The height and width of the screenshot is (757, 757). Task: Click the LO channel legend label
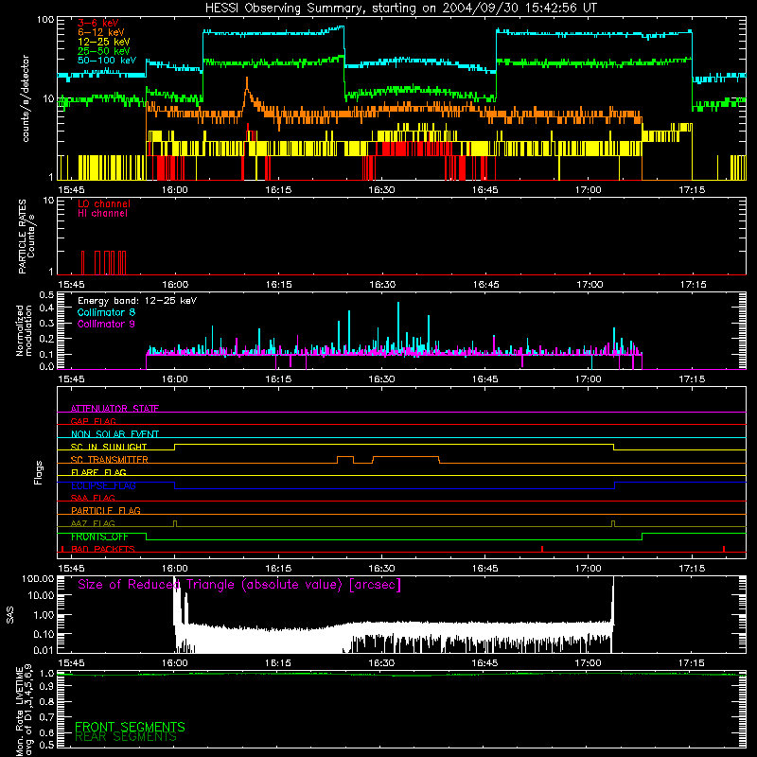point(104,203)
